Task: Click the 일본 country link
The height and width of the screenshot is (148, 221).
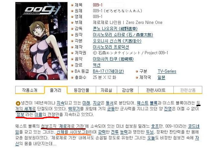Action: [161, 77]
